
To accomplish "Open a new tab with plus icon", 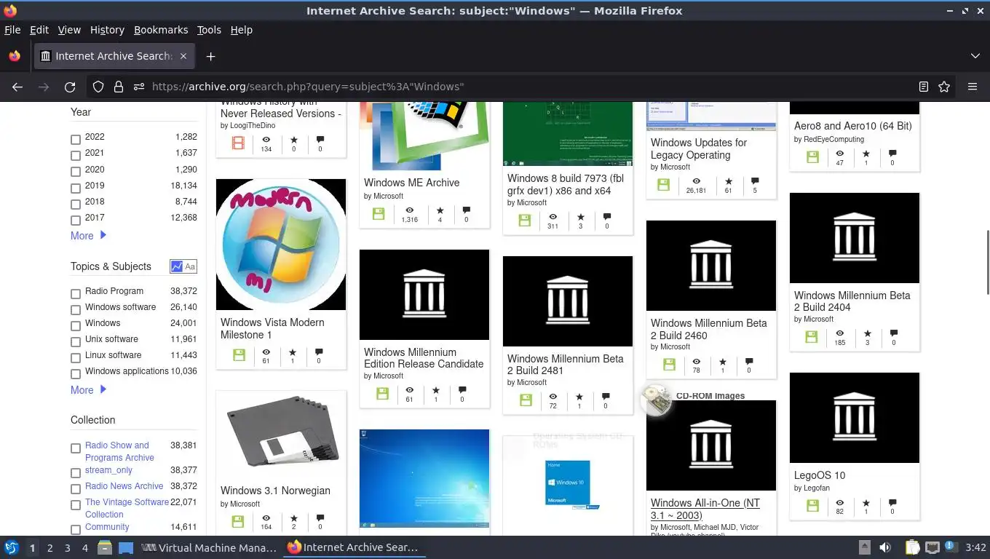I will pos(210,56).
